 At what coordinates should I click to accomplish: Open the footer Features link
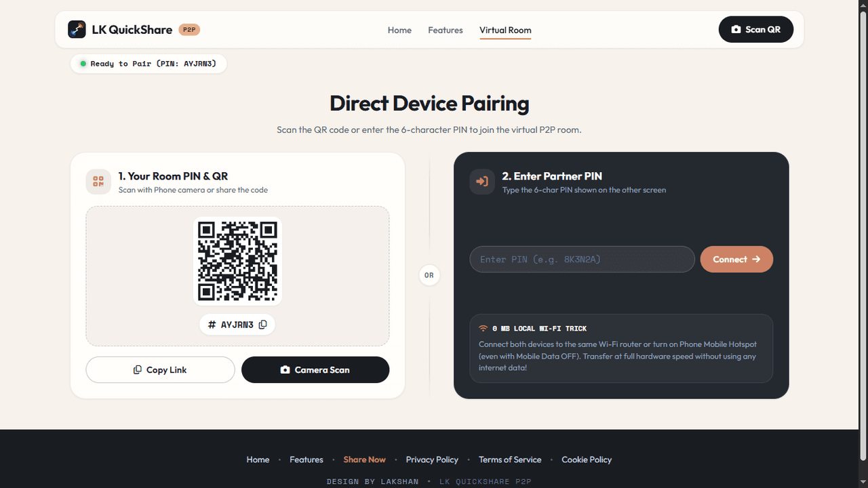click(307, 460)
